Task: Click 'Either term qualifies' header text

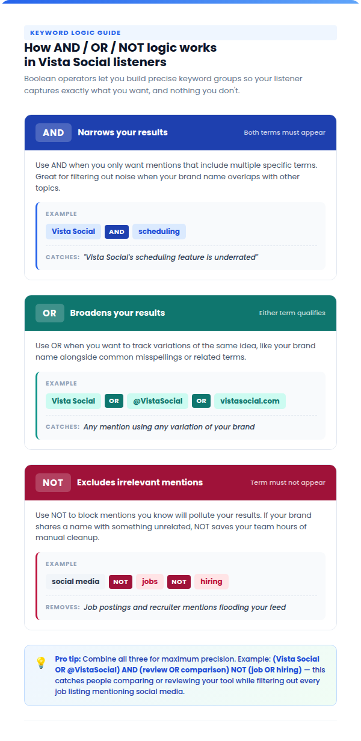Action: click(x=292, y=313)
